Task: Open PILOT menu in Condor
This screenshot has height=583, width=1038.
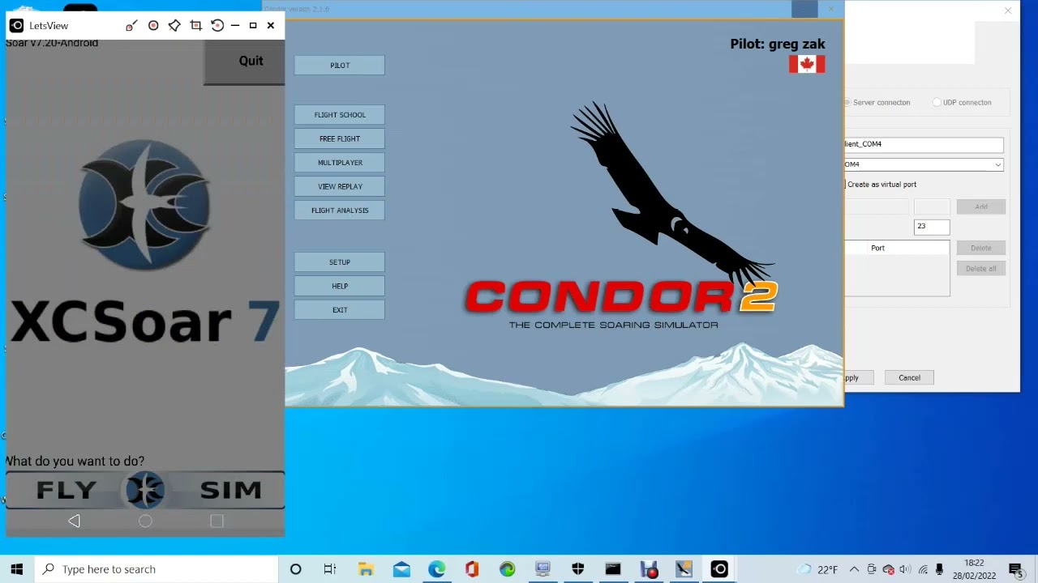Action: pos(340,66)
